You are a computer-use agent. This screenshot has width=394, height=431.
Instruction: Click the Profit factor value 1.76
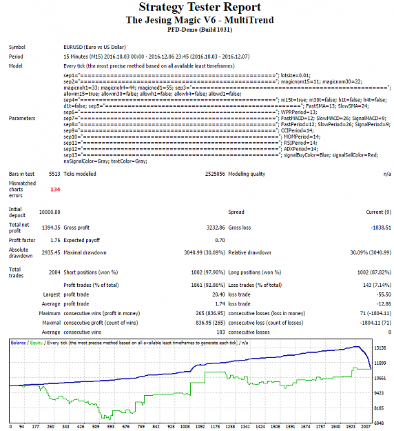pos(55,240)
